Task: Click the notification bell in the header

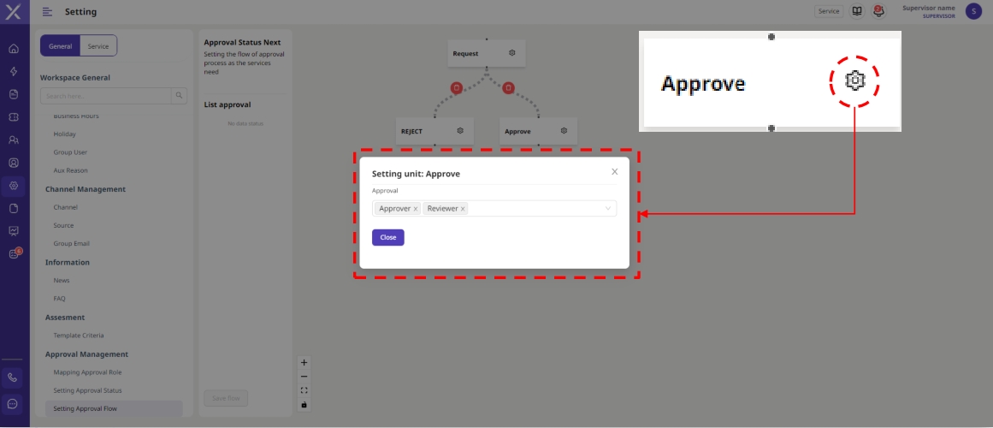Action: 878,11
